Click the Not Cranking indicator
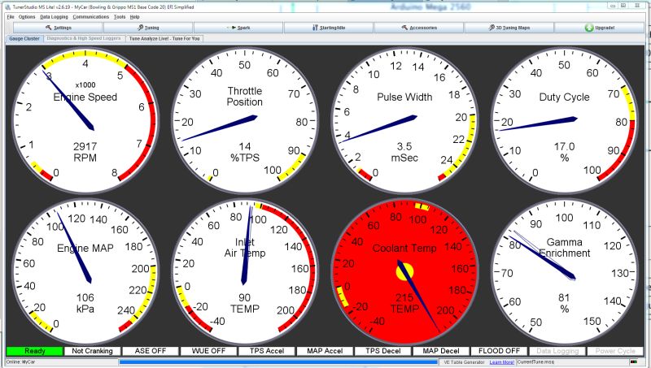The height and width of the screenshot is (368, 651). (92, 351)
